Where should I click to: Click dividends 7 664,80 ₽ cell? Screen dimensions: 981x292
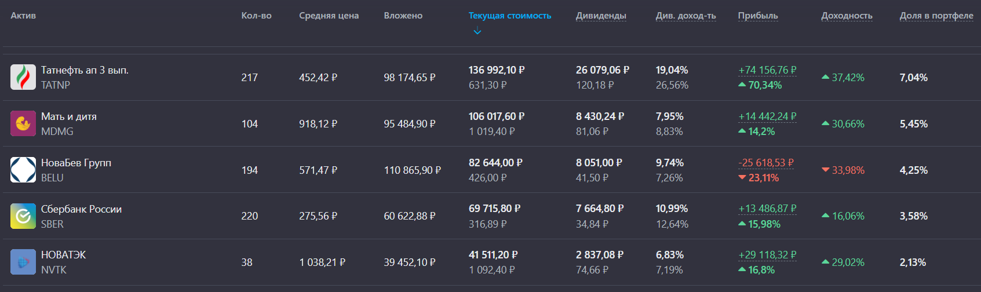pos(600,209)
